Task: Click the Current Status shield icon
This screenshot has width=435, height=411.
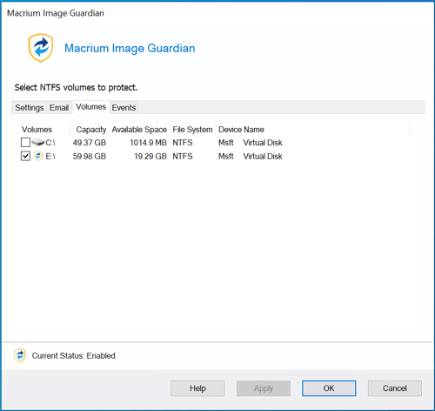Action: click(x=20, y=355)
